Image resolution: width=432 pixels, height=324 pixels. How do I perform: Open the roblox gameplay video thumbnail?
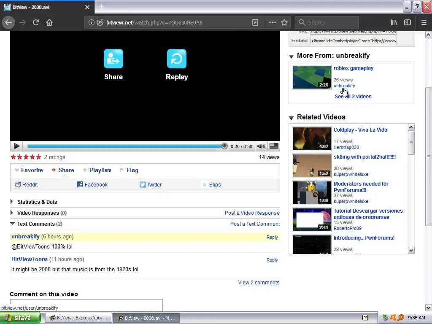tap(312, 77)
